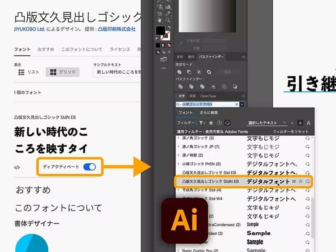Viewport: 336px width, 252px height.
Task: Click the Exclude shape mode icon
Action: pos(209,72)
